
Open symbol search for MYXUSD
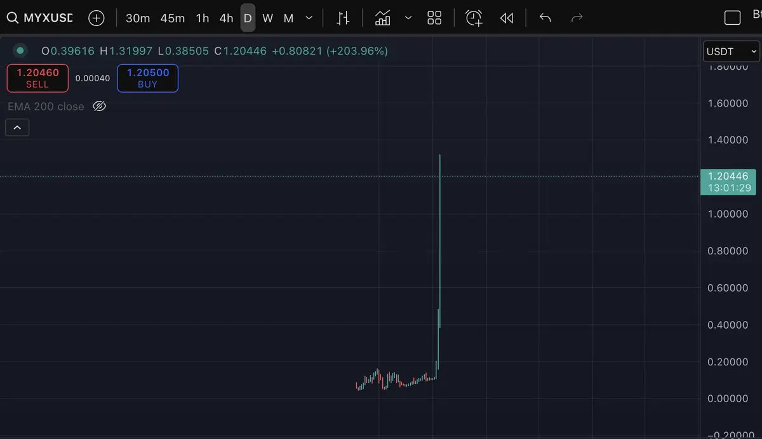click(39, 18)
